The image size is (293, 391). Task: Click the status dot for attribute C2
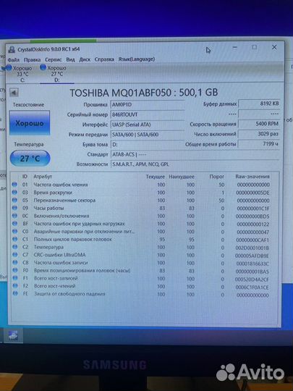point(14,247)
